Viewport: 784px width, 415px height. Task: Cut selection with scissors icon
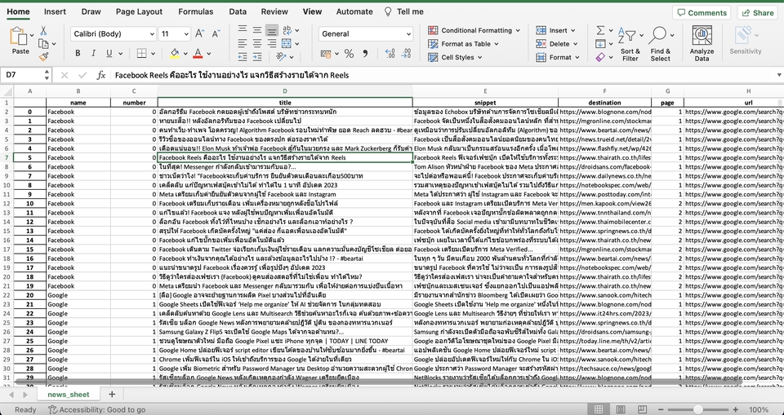(x=43, y=30)
